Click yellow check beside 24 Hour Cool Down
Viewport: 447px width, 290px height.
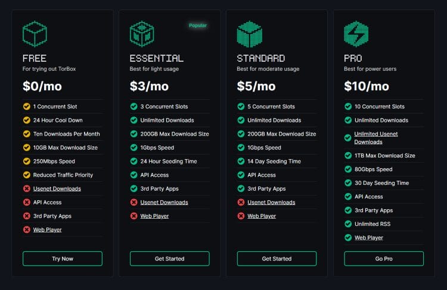26,120
